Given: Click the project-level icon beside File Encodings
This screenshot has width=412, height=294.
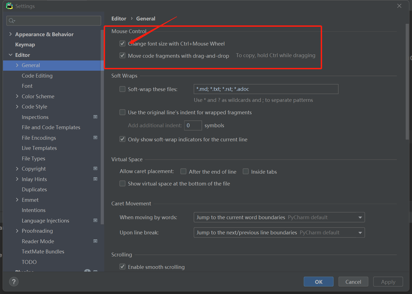Looking at the screenshot, I should tap(95, 138).
